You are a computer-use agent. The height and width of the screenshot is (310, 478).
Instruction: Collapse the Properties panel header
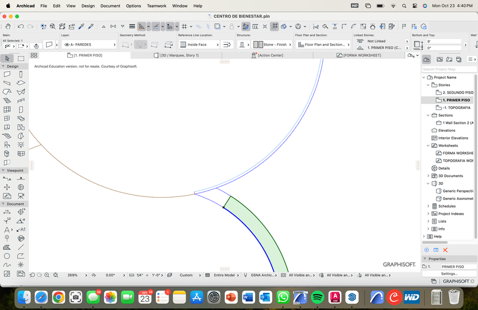[425, 259]
